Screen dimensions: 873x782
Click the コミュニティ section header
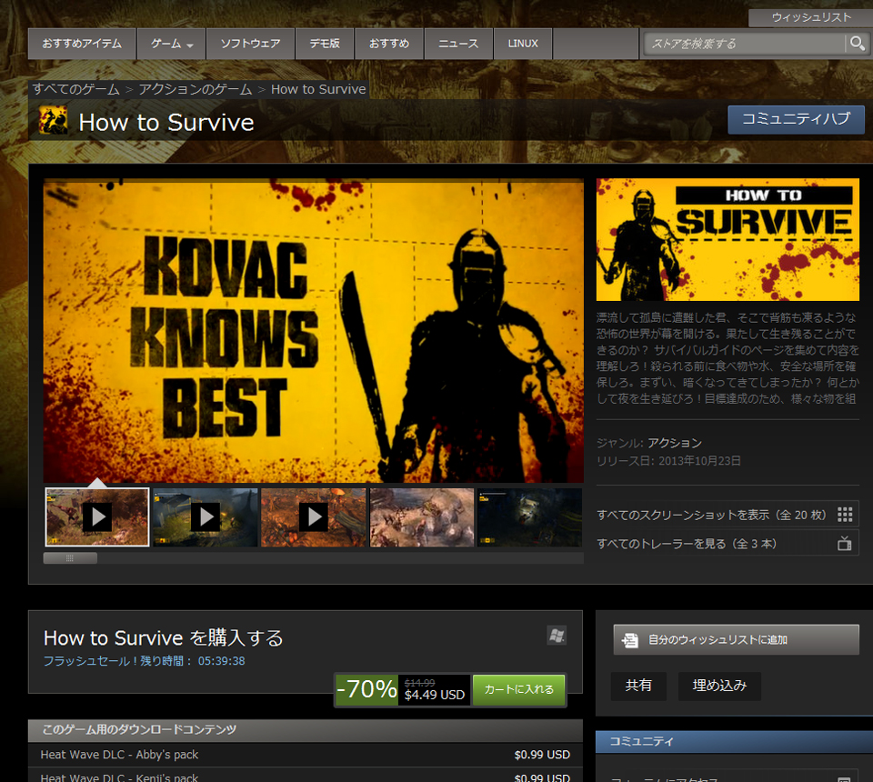click(x=735, y=741)
